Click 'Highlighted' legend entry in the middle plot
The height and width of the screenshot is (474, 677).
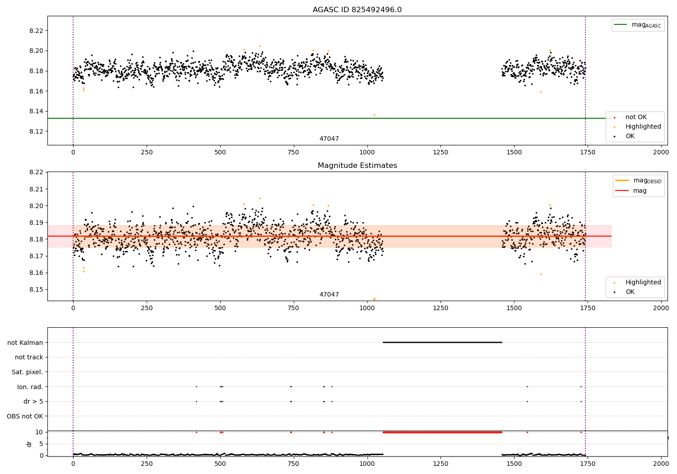tap(638, 283)
